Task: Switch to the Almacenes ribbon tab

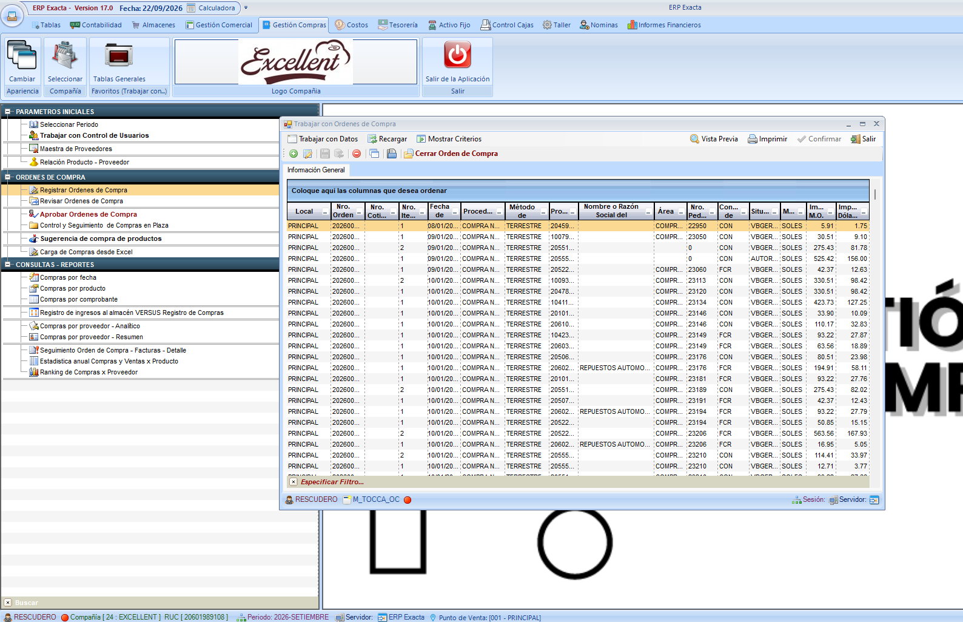Action: coord(153,25)
